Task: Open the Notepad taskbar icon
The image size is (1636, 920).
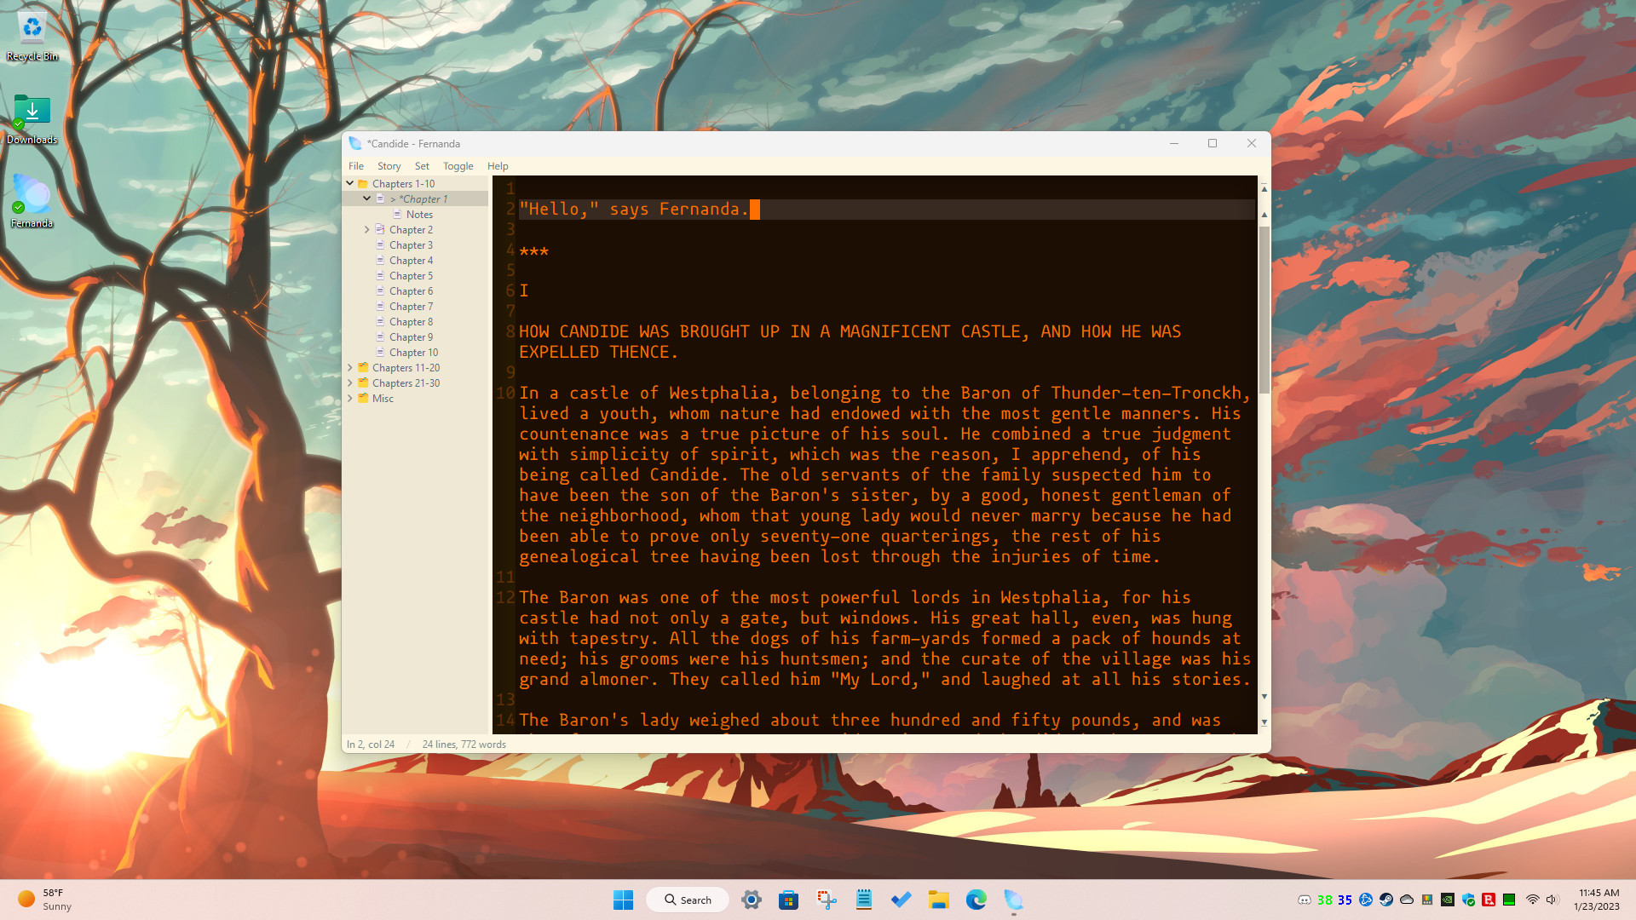Action: tap(864, 900)
